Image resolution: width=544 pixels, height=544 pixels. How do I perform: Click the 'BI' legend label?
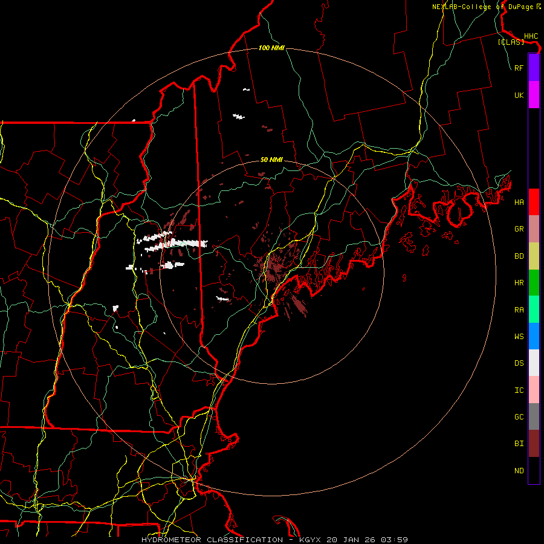coord(519,444)
